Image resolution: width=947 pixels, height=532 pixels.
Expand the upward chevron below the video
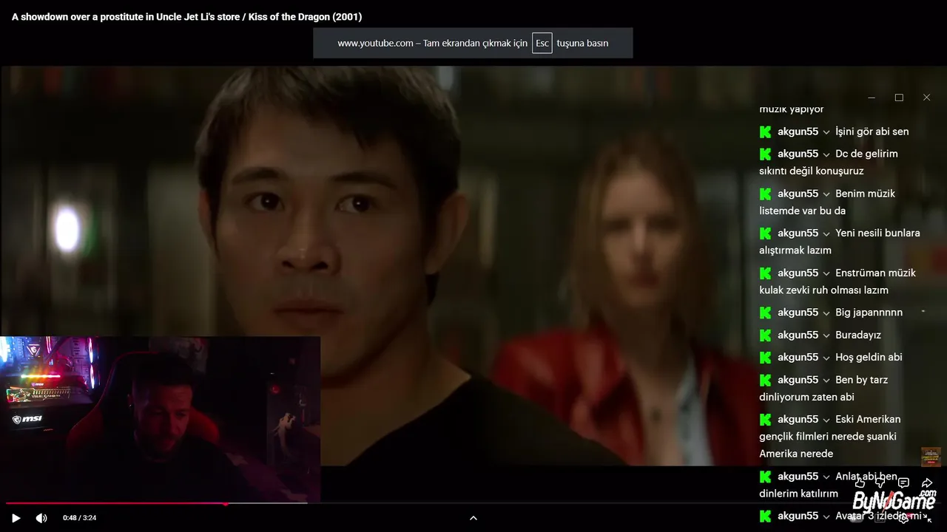click(473, 518)
